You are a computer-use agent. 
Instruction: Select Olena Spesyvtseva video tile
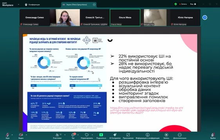[x=65, y=17]
